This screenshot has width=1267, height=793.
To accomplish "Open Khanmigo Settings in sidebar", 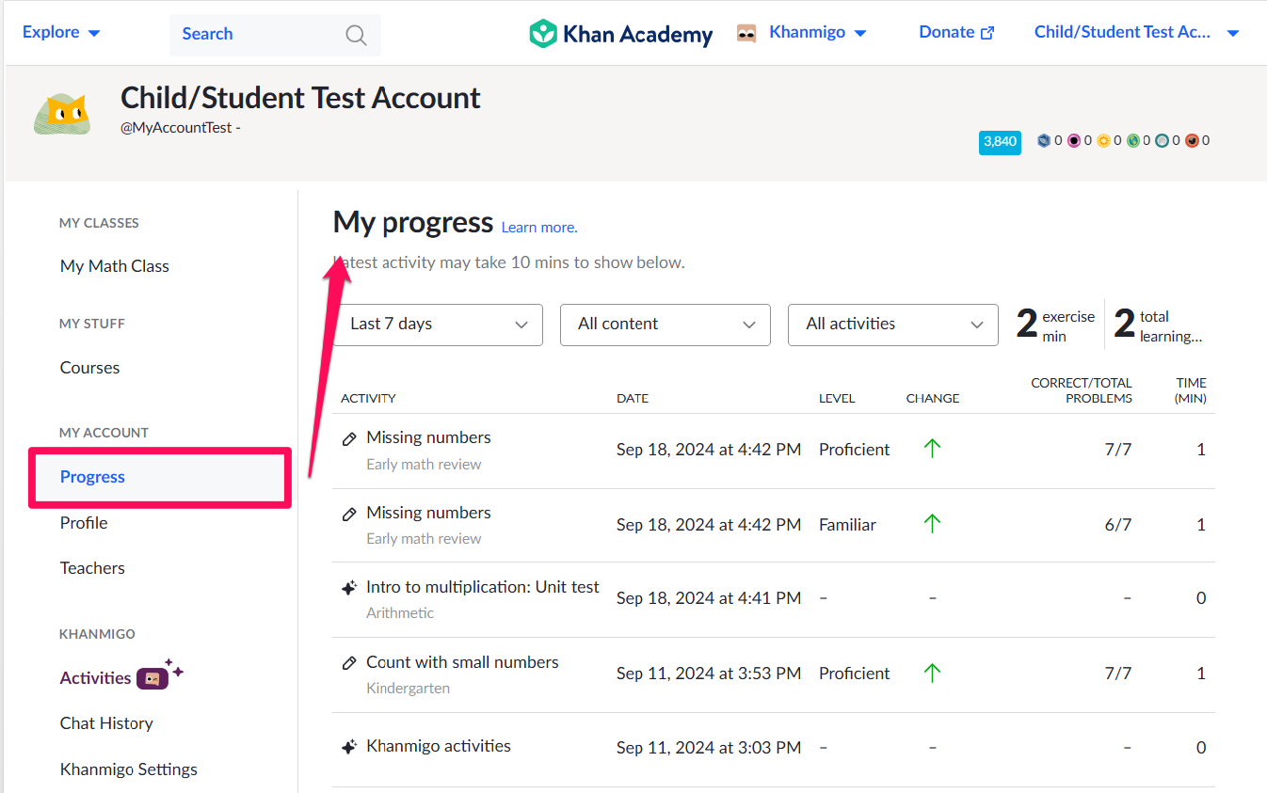I will coord(129,769).
